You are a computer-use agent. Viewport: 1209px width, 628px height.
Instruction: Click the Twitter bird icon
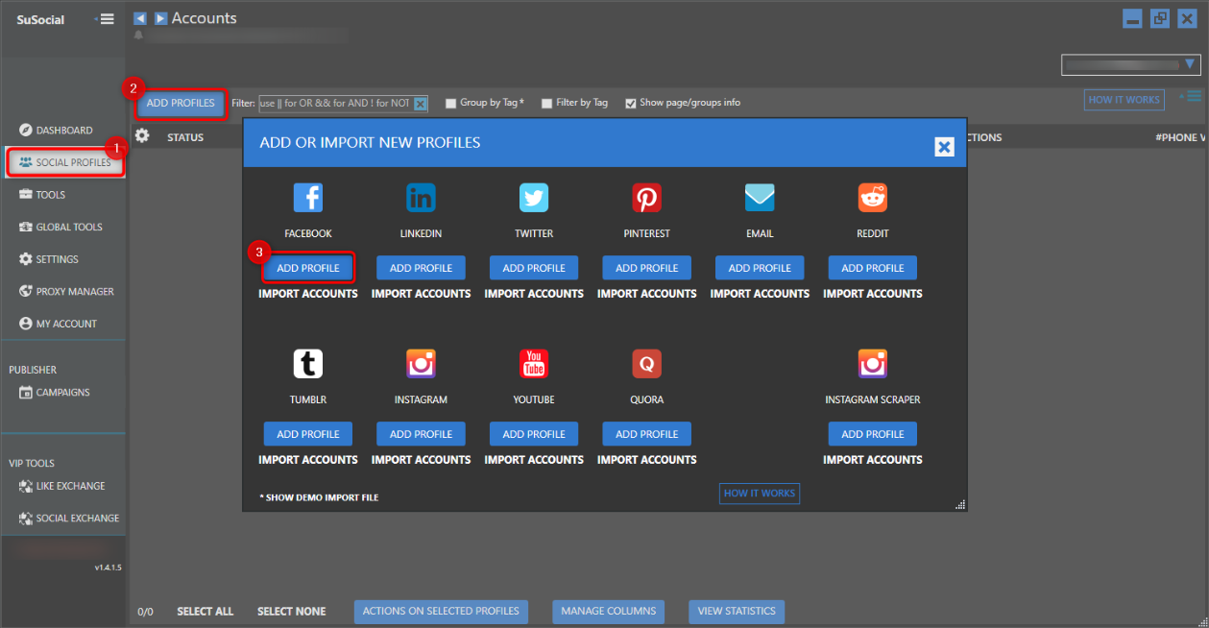pyautogui.click(x=534, y=198)
